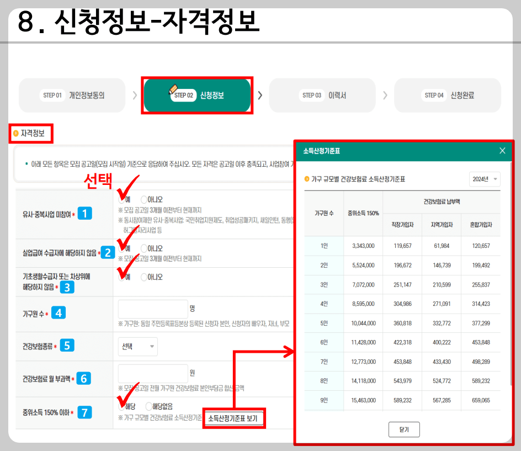Click the orange dot icon beside 자격정보
This screenshot has width=521, height=451.
click(15, 132)
